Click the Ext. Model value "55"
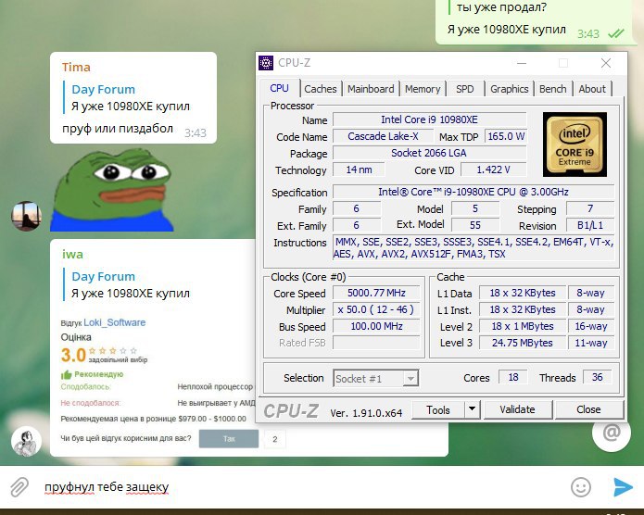Screen dimensions: 644x515 point(475,225)
